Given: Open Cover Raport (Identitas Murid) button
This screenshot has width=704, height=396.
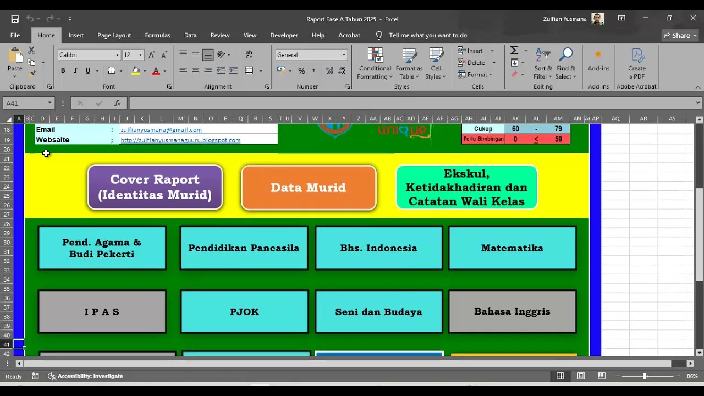Looking at the screenshot, I should coord(155,187).
